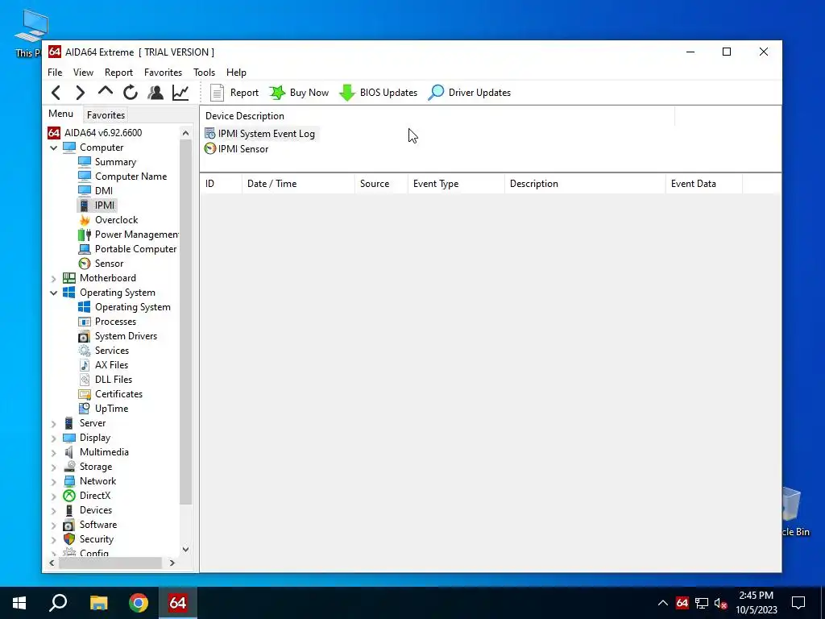The image size is (825, 619).
Task: Open File Explorer from the taskbar
Action: point(98,603)
